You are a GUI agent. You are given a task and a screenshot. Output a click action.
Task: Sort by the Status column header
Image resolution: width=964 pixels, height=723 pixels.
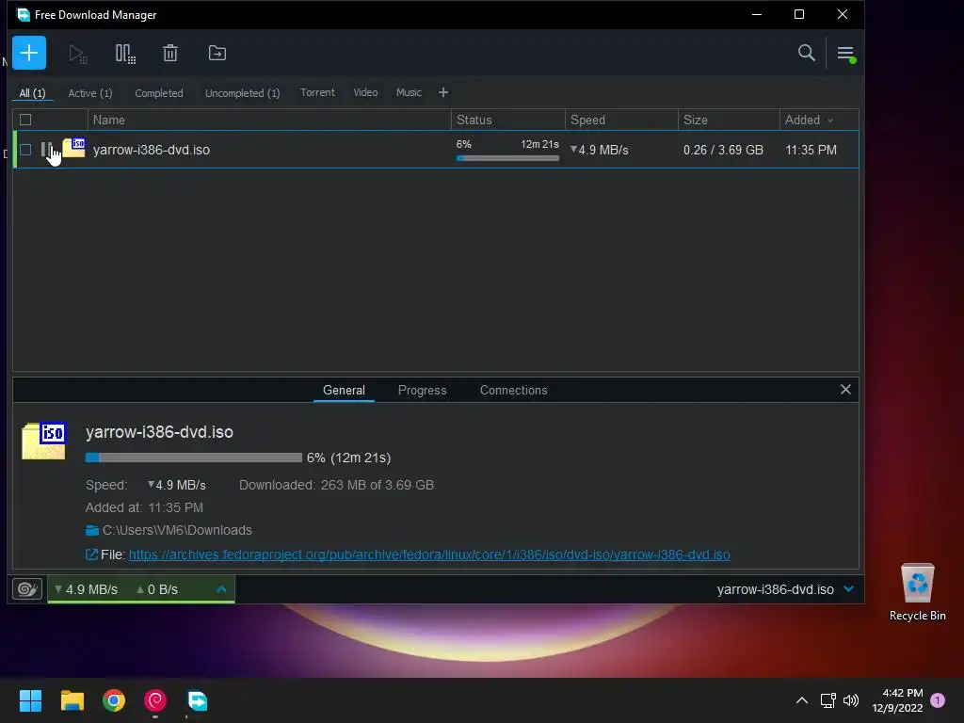tap(507, 120)
